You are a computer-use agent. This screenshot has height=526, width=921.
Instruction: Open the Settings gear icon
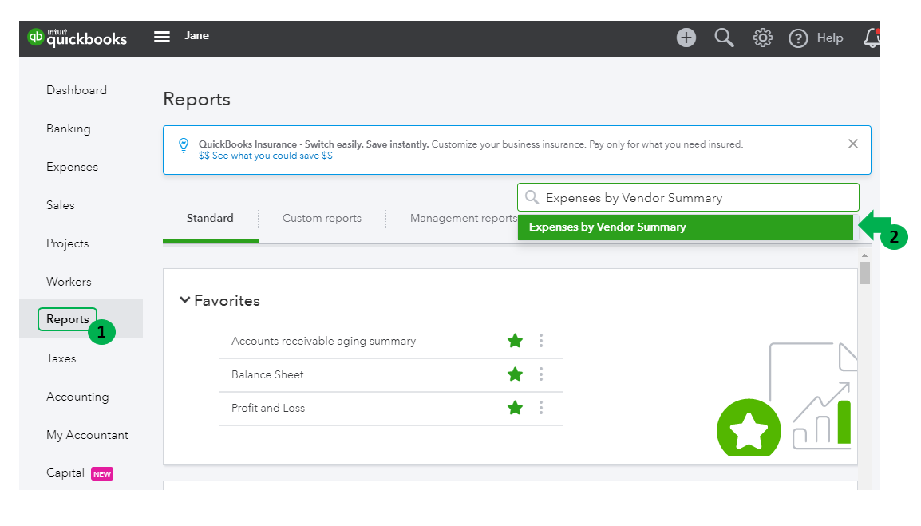[763, 38]
